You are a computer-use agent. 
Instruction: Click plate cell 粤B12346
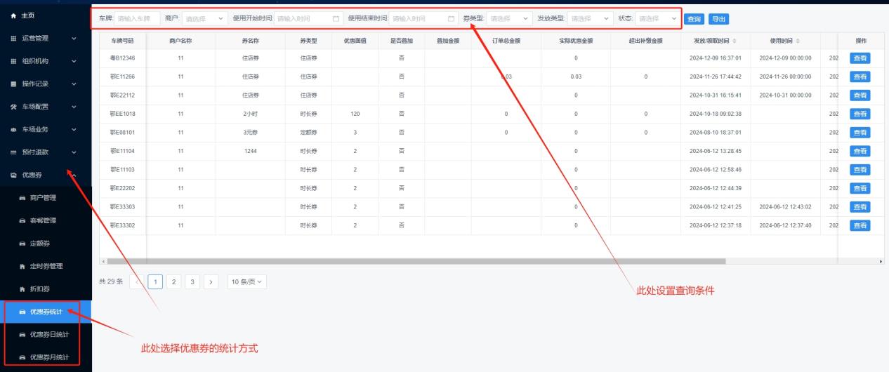point(122,58)
